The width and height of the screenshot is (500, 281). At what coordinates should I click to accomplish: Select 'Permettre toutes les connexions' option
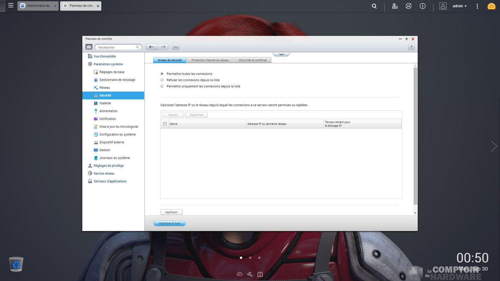162,74
